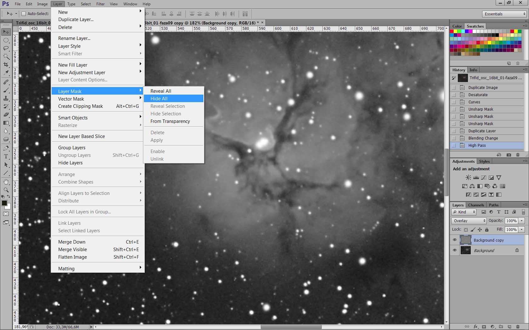The image size is (529, 330).
Task: Delete layer using the Layers panel trash icon
Action: (518, 327)
